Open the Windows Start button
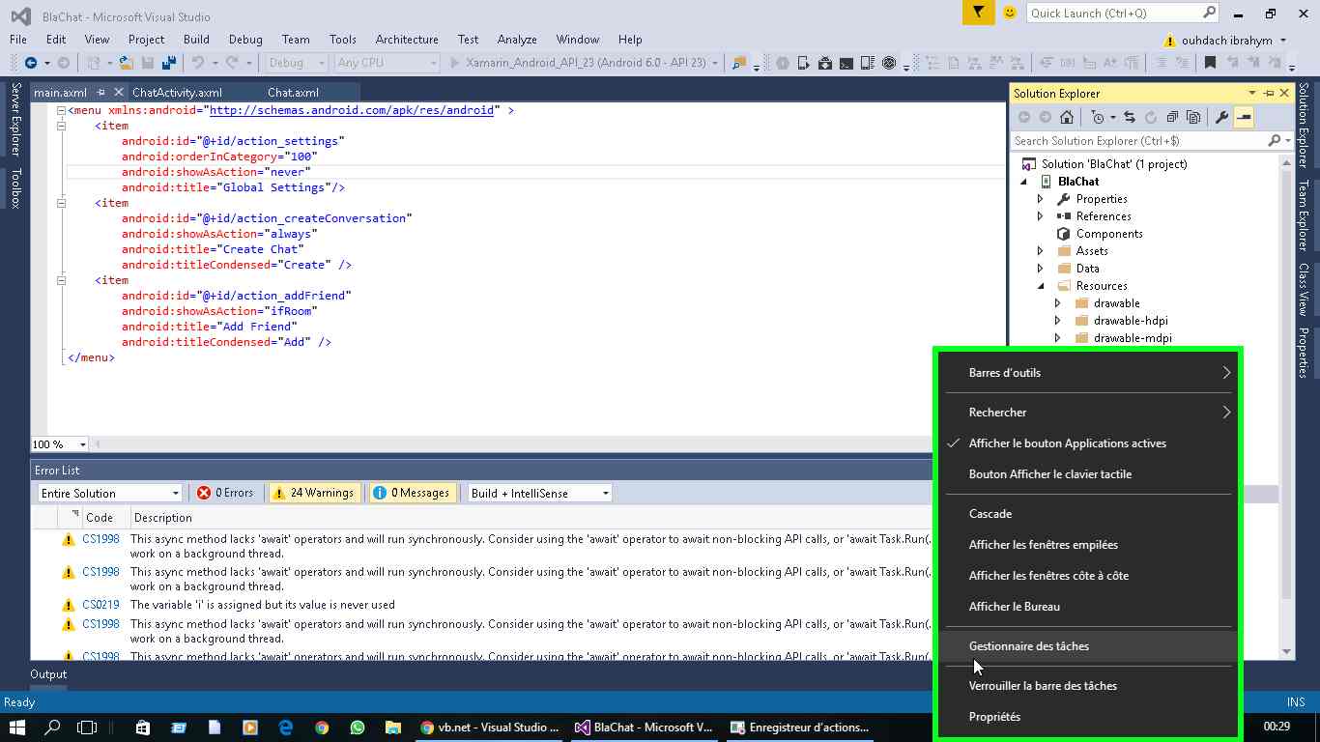Screen dimensions: 1320x742 [16, 728]
